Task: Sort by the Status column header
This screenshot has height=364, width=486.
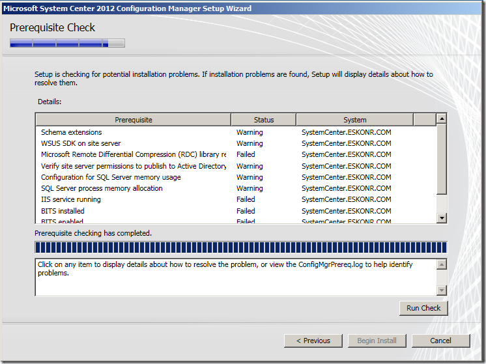Action: 263,120
